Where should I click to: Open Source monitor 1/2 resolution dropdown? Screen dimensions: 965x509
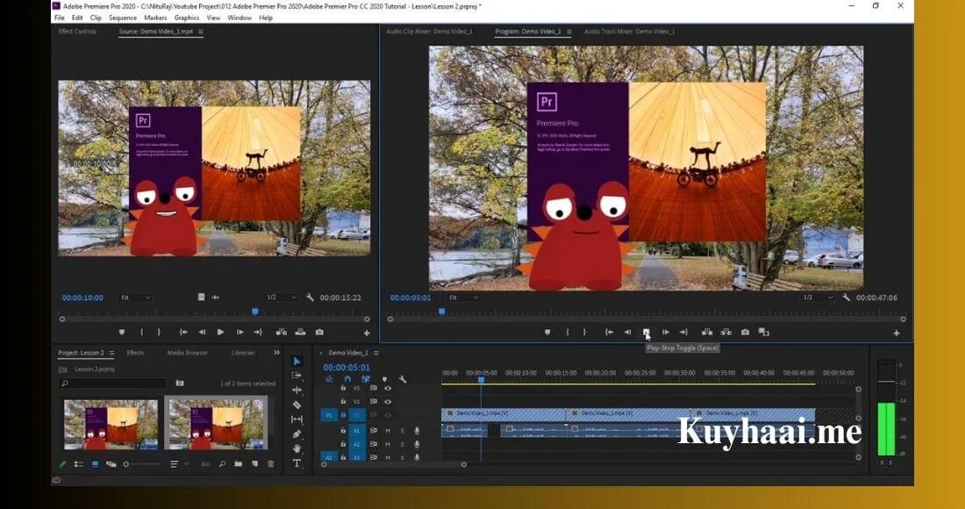[x=282, y=298]
